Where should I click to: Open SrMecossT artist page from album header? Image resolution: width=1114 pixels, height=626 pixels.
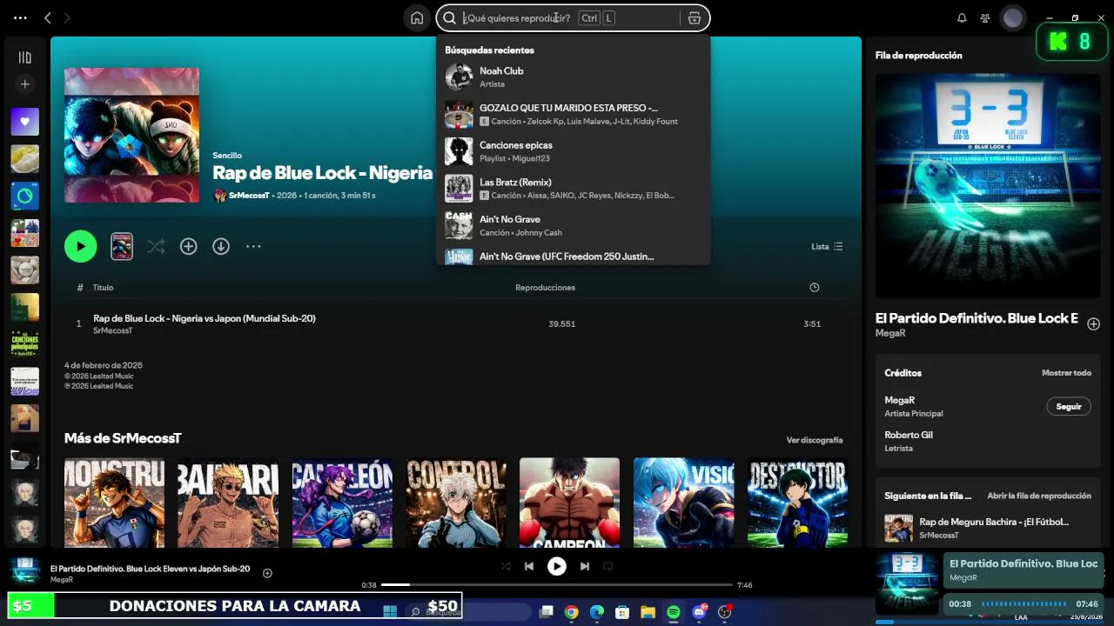point(249,196)
